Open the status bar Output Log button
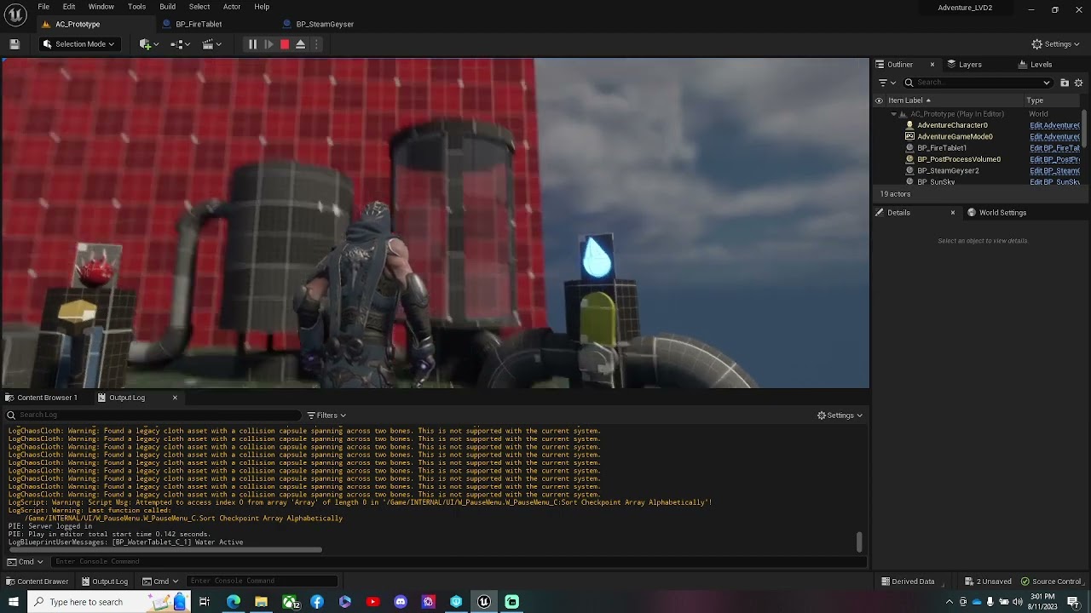Viewport: 1091px width, 613px height. coord(105,581)
